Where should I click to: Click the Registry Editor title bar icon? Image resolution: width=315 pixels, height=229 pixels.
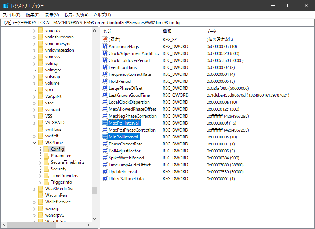(6, 5)
